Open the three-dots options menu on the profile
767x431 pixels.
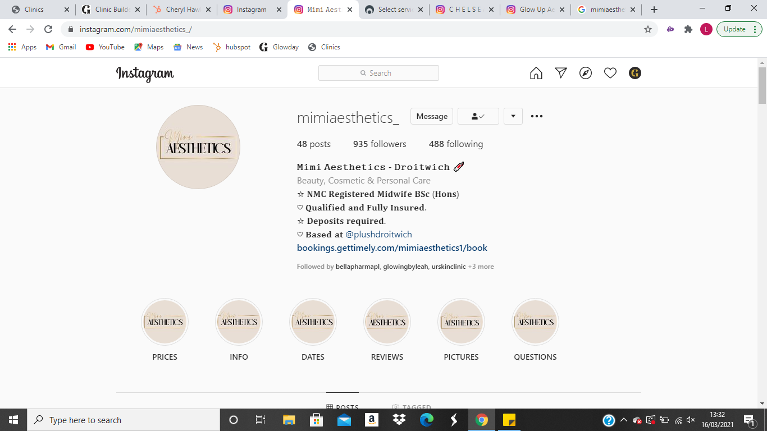537,116
